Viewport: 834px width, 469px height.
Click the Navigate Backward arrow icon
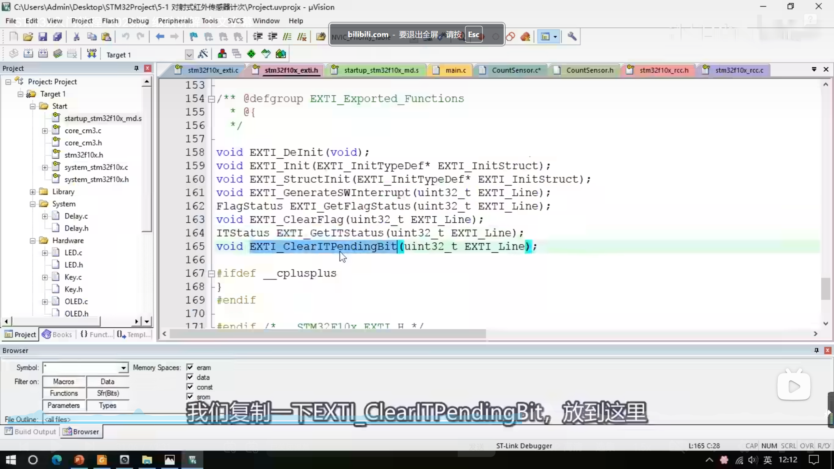point(160,37)
